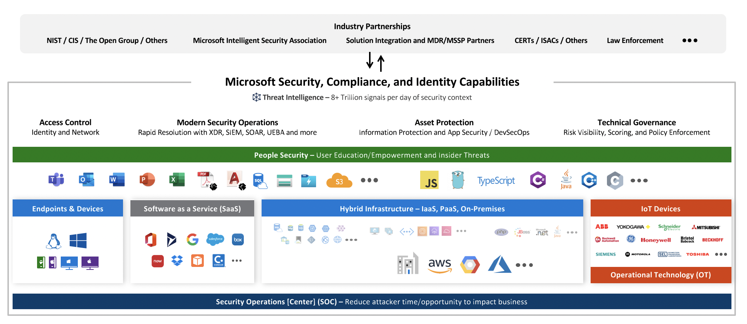Click the Dropbox icon
747x324 pixels.
coord(177,261)
